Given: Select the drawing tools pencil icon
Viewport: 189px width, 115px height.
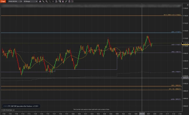Looking at the screenshot, I should (x=43, y=2).
